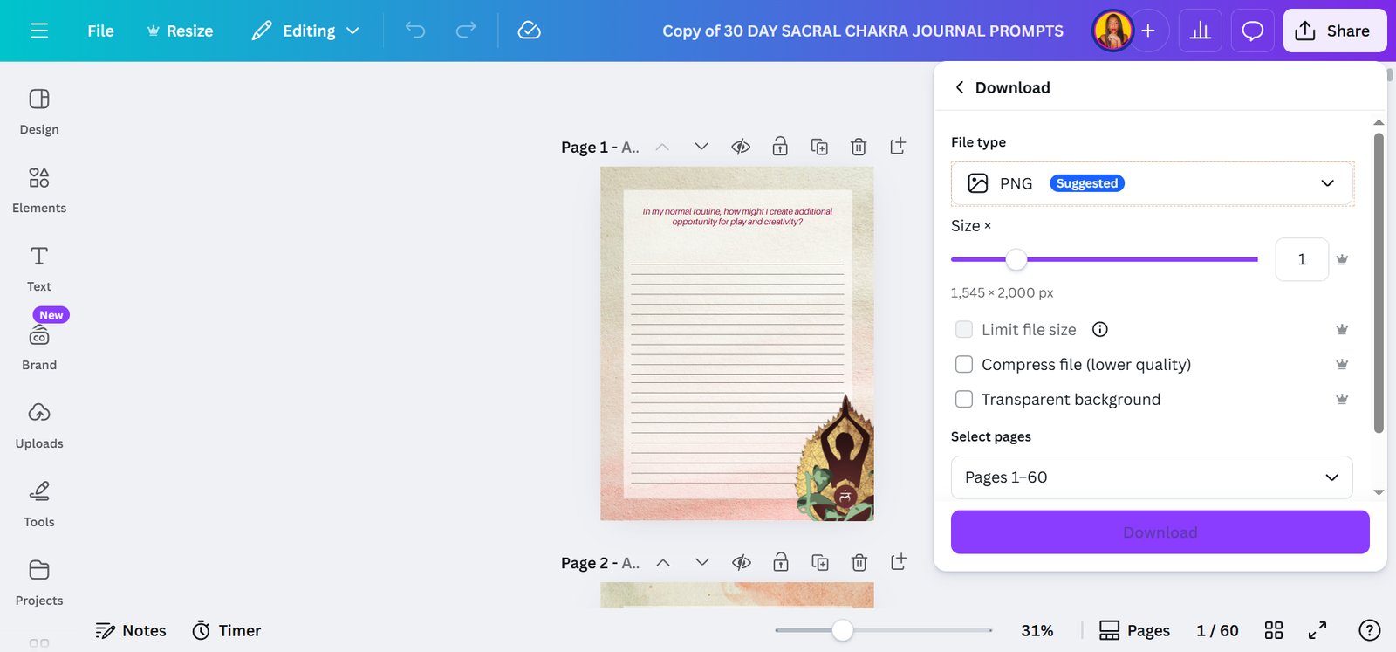Open the comments speech bubble icon
1396x652 pixels.
click(1253, 31)
